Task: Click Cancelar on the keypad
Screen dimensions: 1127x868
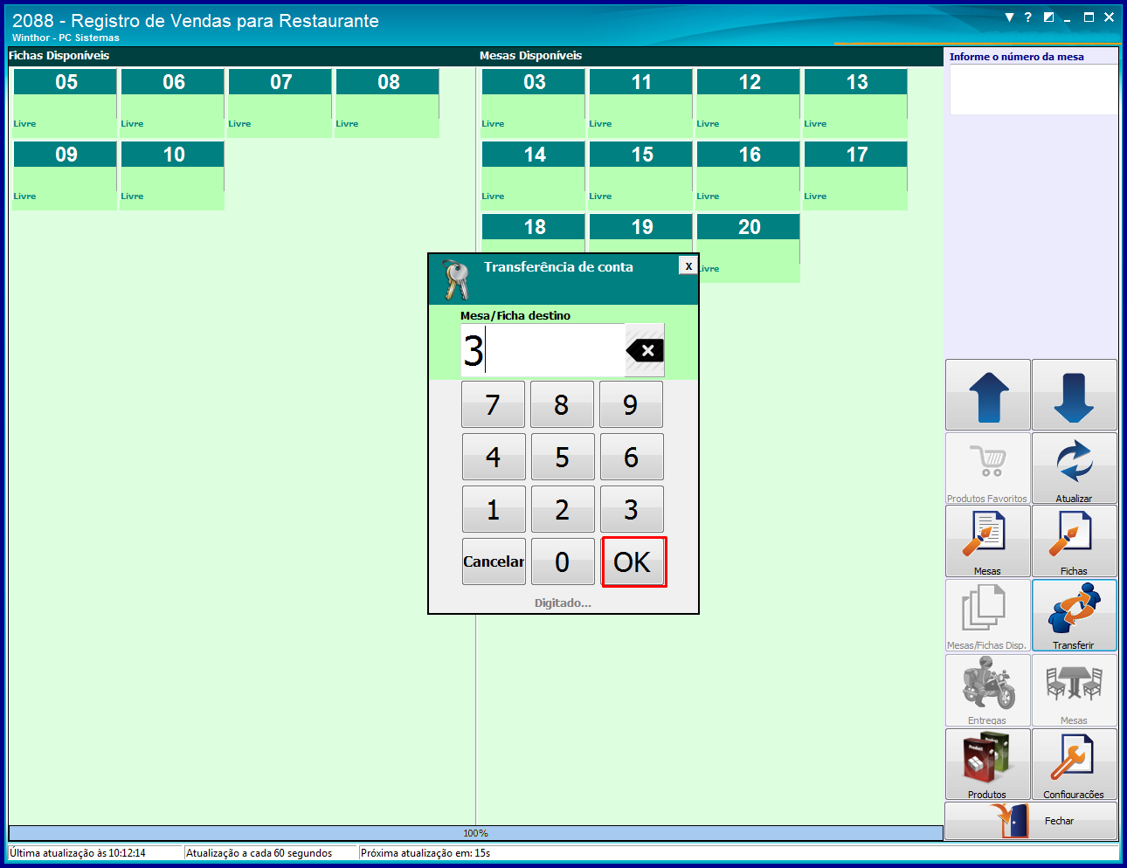Action: tap(494, 561)
